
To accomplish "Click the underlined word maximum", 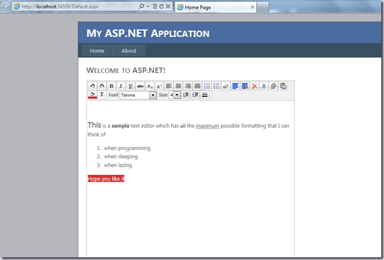I will 207,126.
